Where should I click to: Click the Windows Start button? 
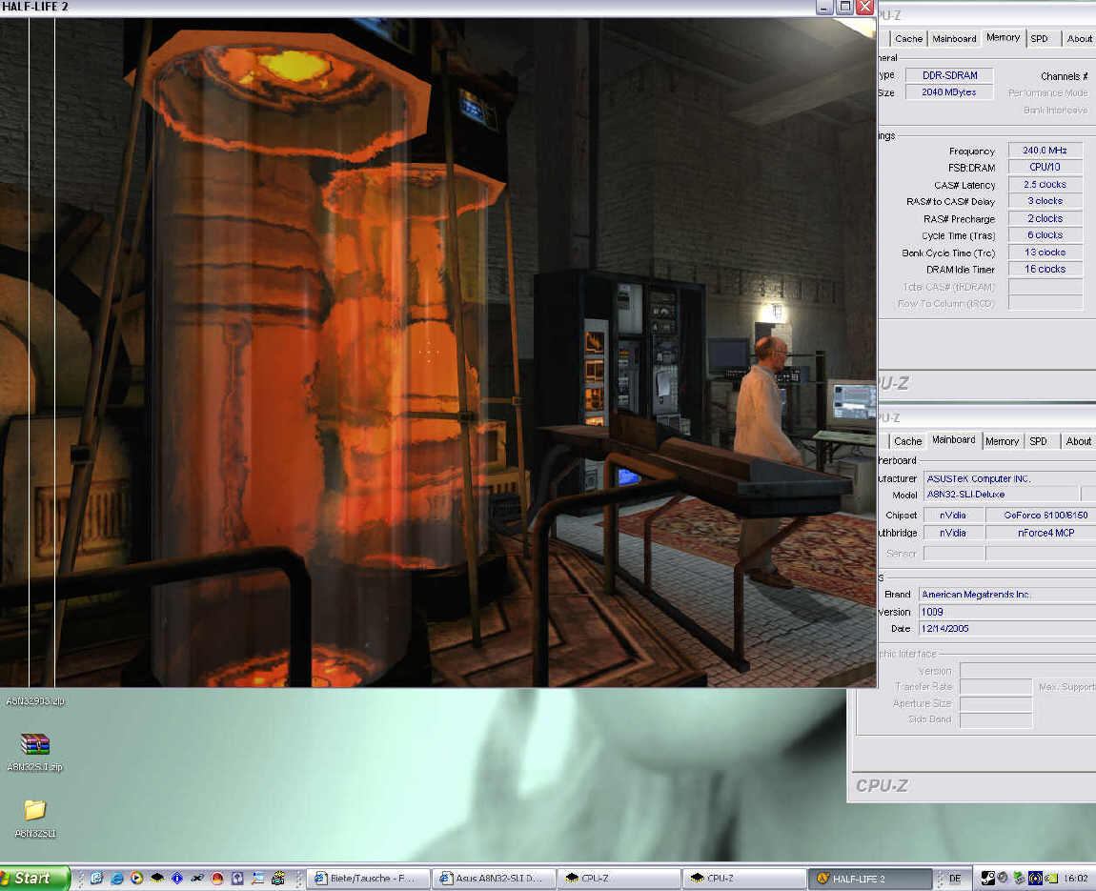pyautogui.click(x=35, y=879)
